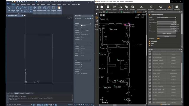Click the Update elevation button
This screenshot has height=106, width=189.
tap(167, 33)
